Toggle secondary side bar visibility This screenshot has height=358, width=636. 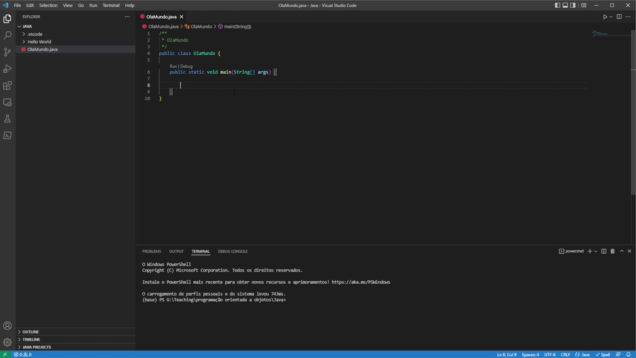point(573,5)
